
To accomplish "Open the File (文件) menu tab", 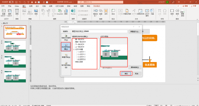I will tap(3, 6).
